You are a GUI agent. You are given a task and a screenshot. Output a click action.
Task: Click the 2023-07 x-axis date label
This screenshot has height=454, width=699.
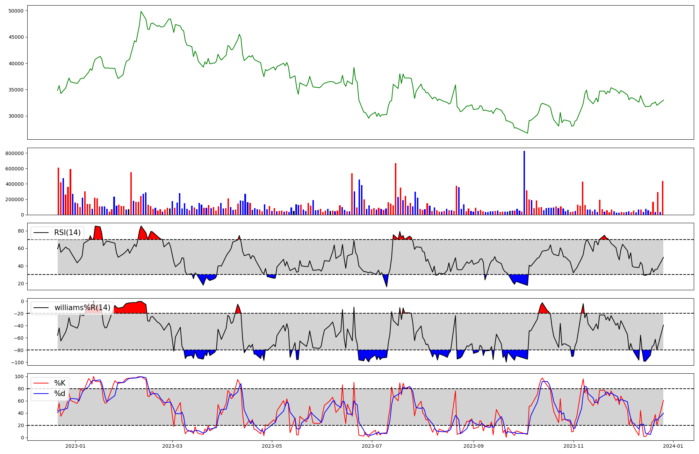pyautogui.click(x=372, y=446)
